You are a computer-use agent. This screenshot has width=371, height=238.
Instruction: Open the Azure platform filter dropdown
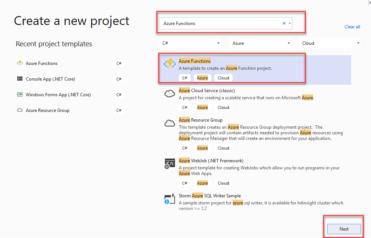point(260,43)
